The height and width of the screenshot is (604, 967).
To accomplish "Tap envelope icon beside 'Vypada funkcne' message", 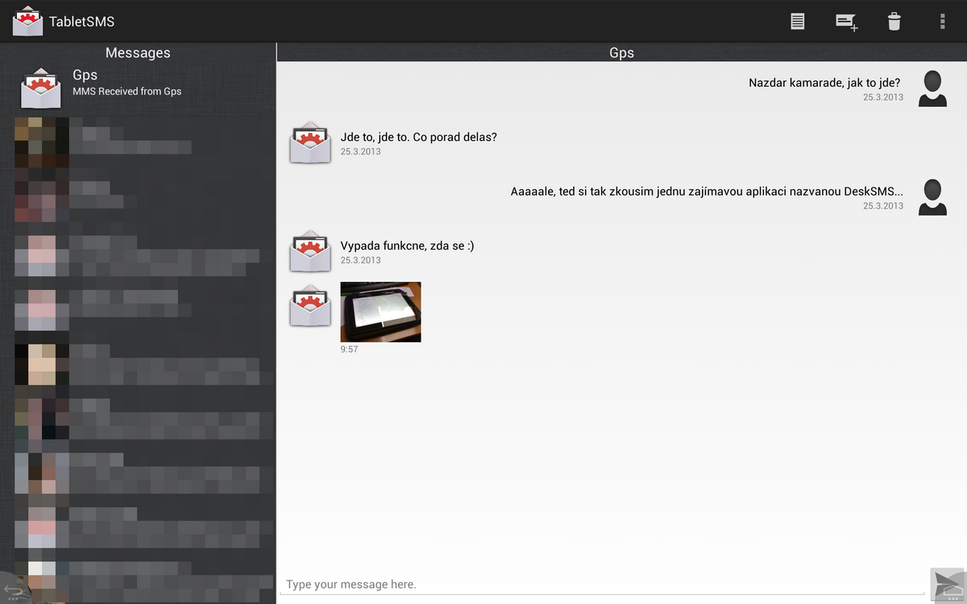I will click(x=310, y=251).
